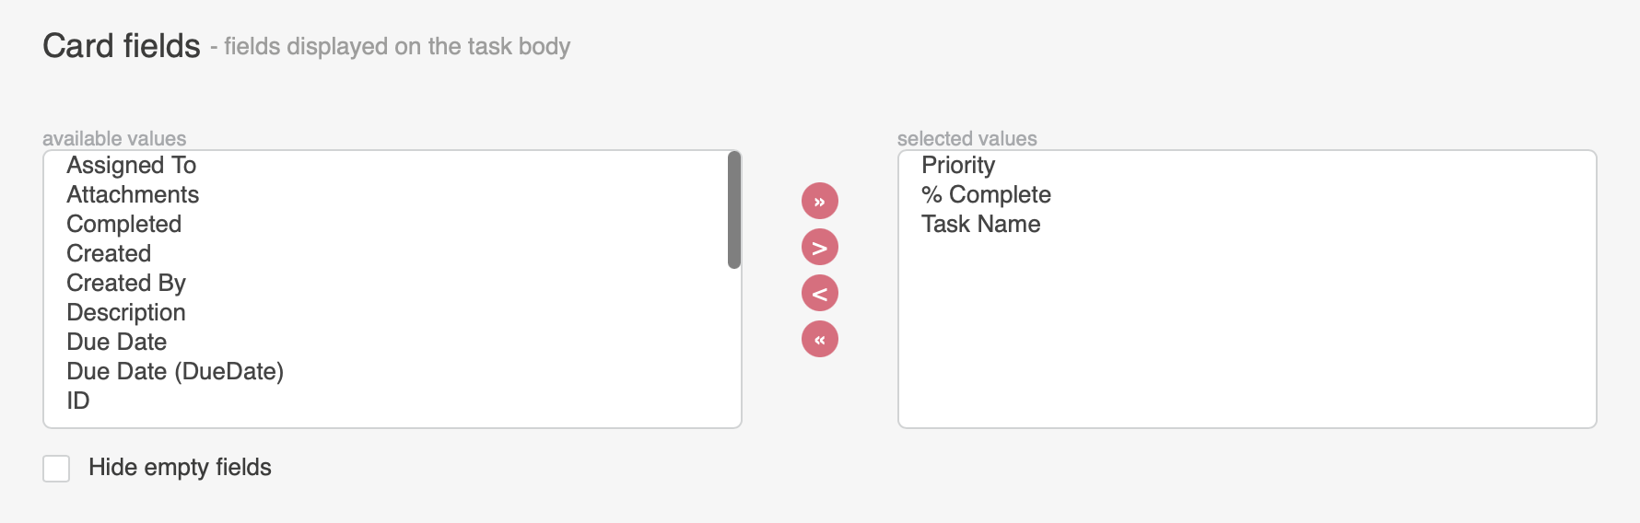
Task: Toggle the Hide empty fields checkbox
Action: 56,468
